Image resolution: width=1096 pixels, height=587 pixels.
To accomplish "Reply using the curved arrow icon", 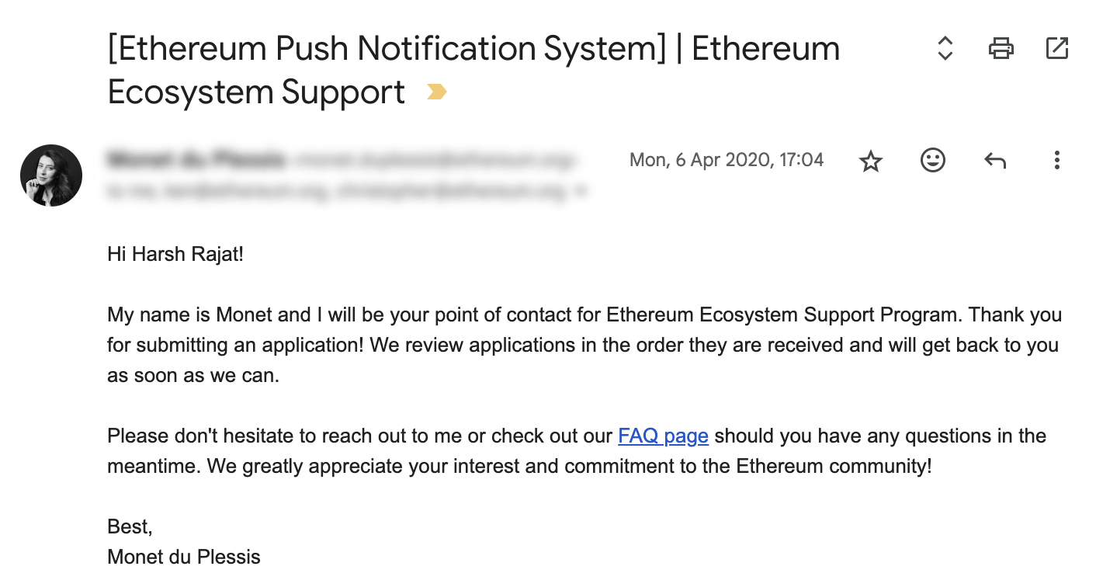I will coord(994,161).
